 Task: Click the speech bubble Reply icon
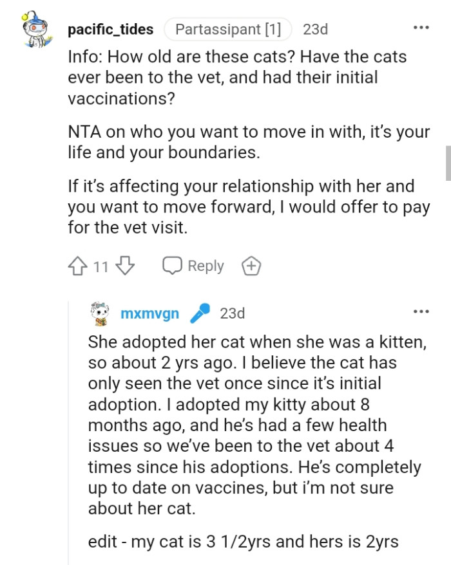(x=171, y=265)
